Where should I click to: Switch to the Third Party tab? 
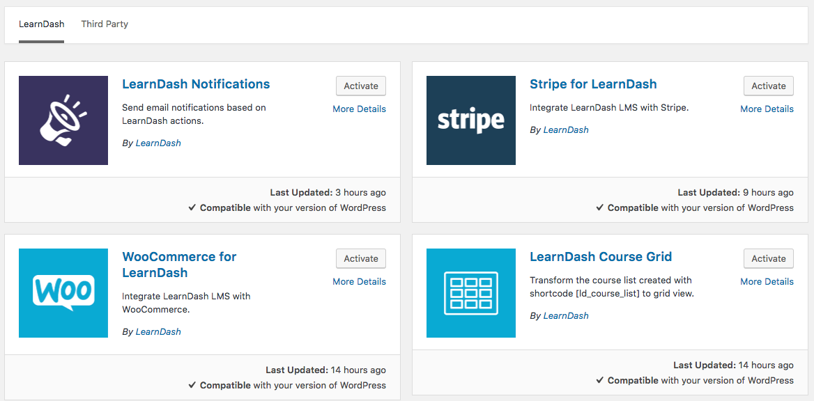(x=104, y=24)
